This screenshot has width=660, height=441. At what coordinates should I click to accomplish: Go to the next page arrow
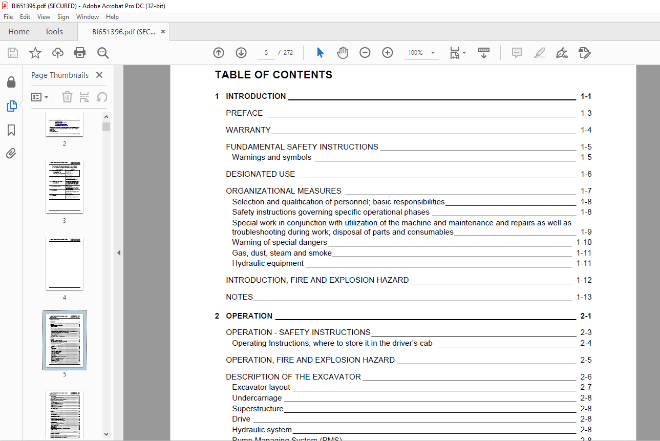click(241, 52)
